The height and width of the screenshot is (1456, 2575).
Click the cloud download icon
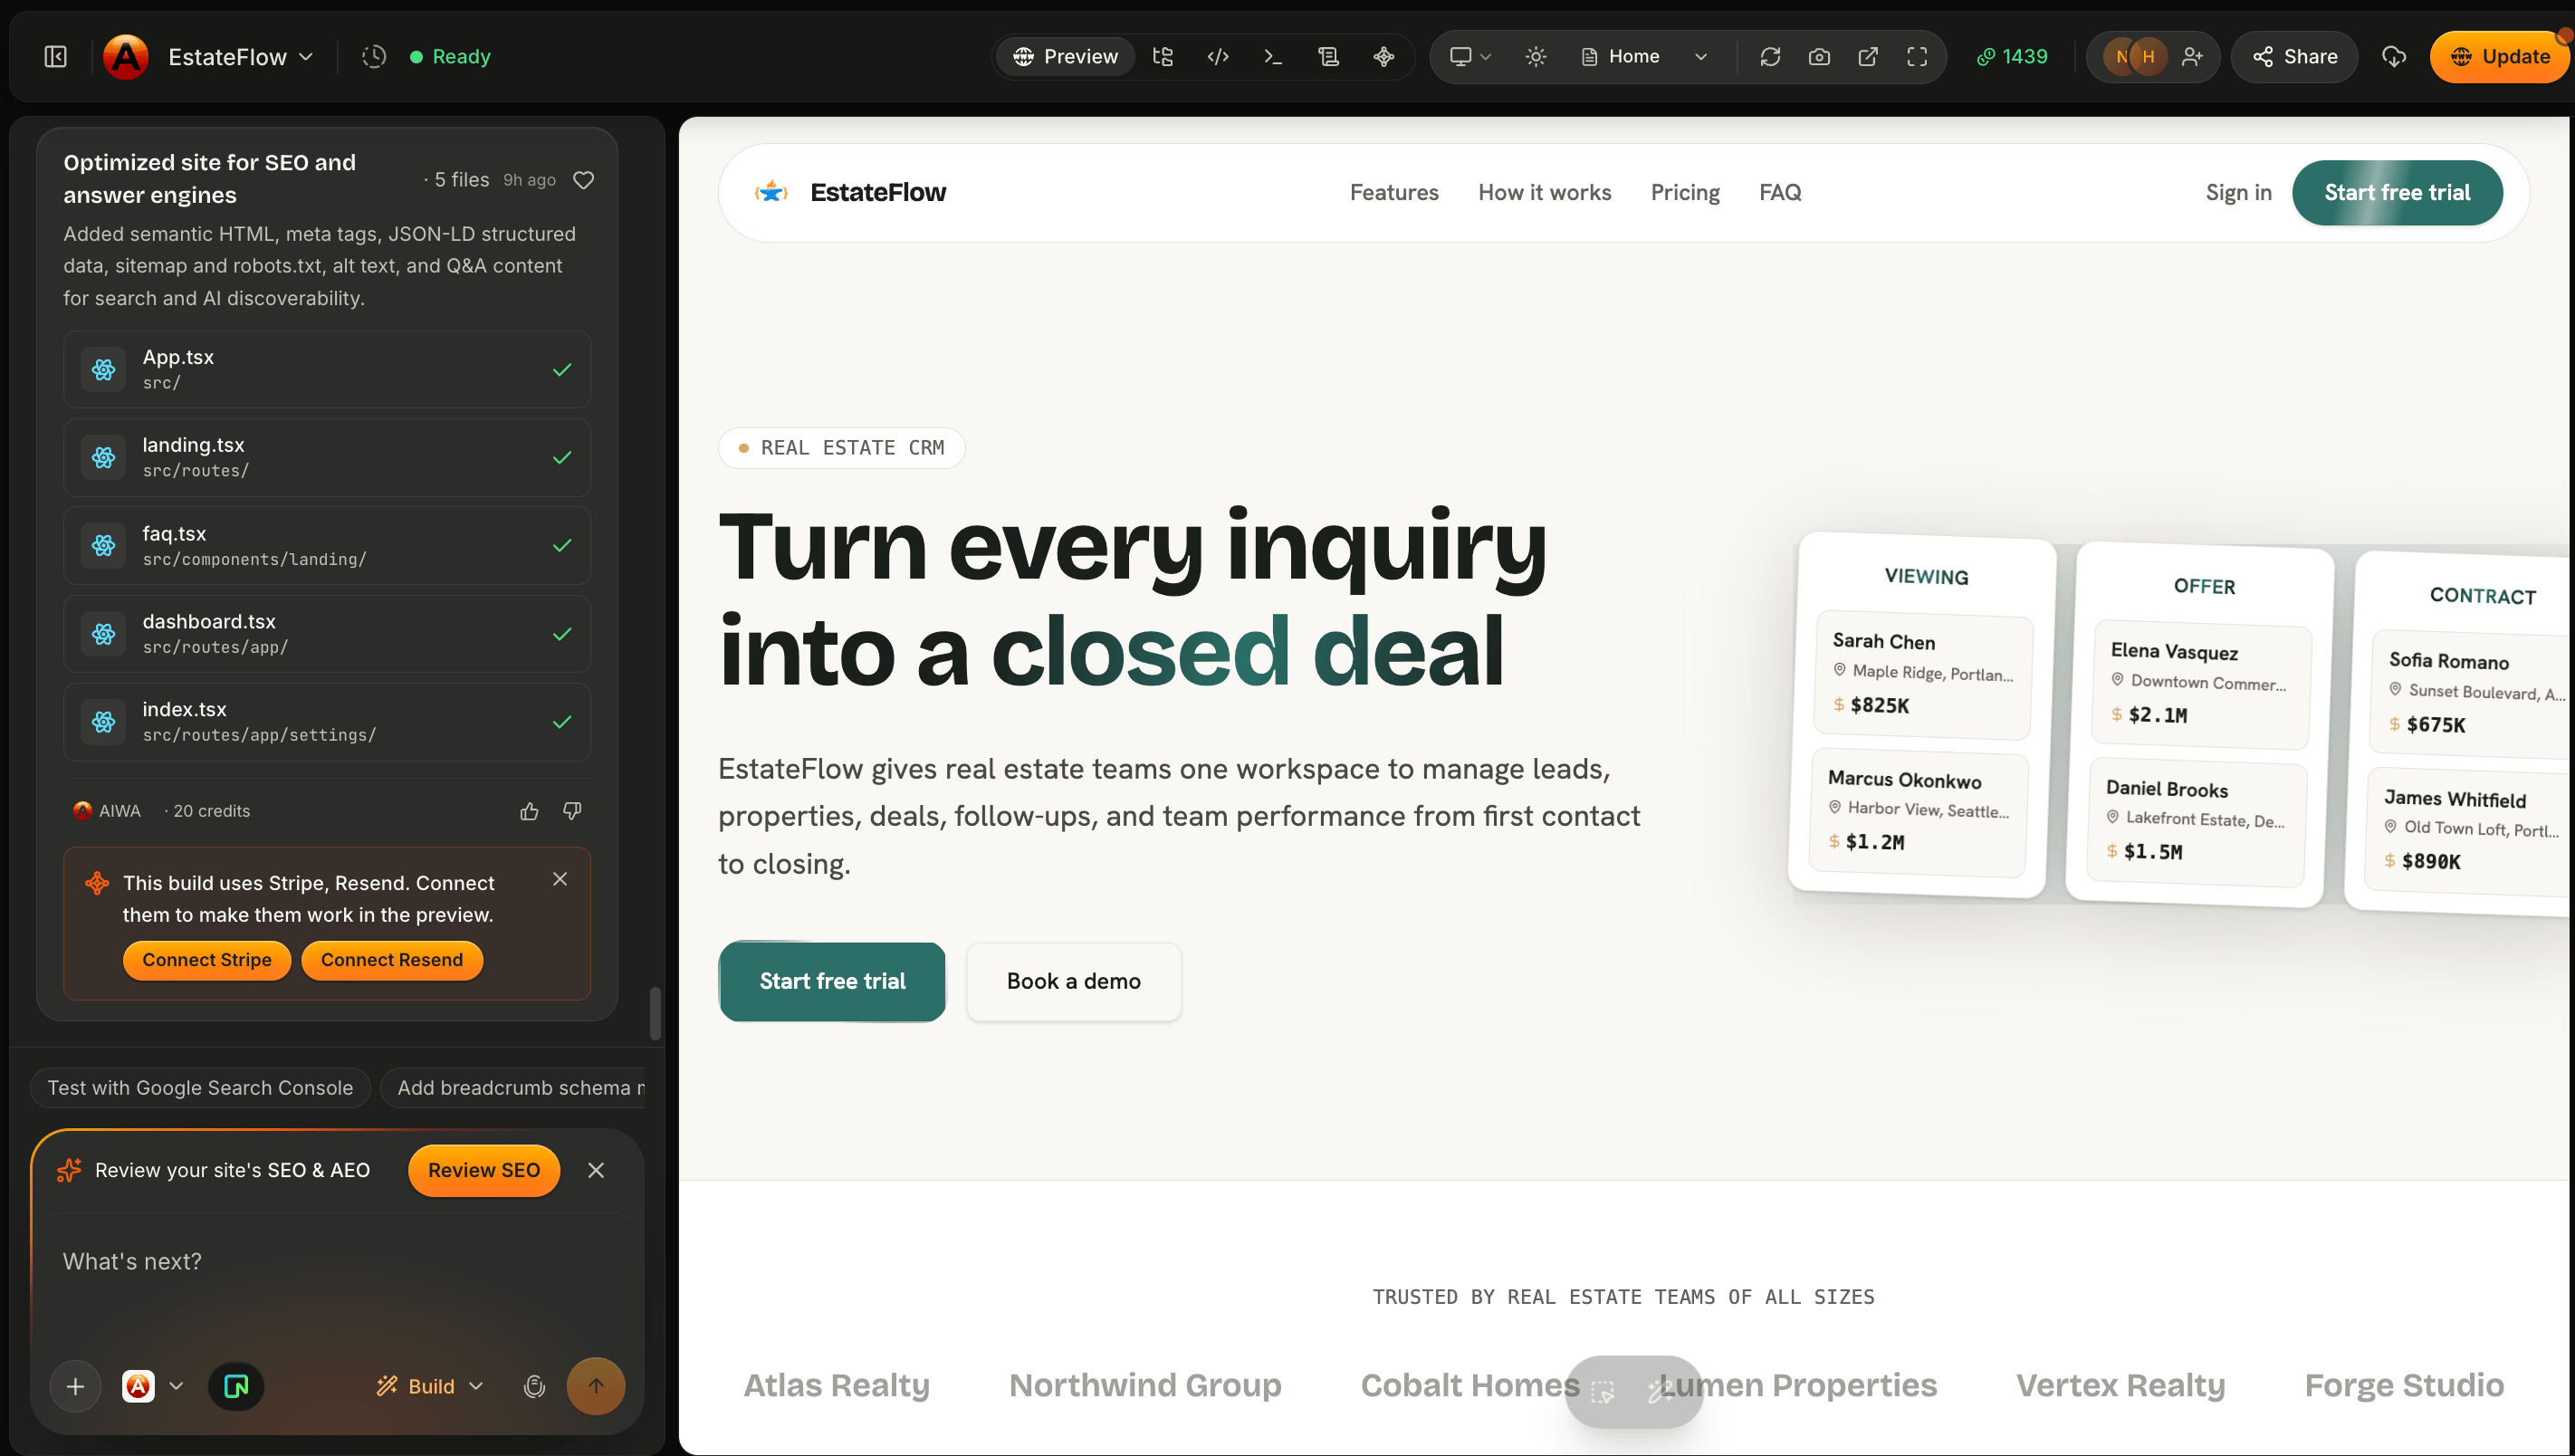click(x=2393, y=57)
